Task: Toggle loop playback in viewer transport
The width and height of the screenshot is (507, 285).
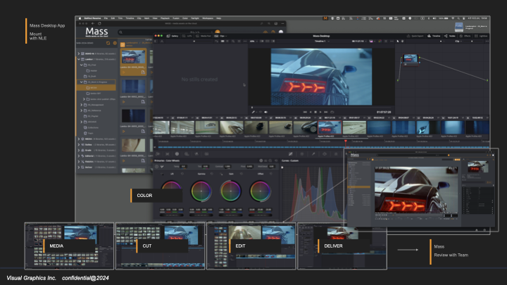Action: (x=332, y=112)
